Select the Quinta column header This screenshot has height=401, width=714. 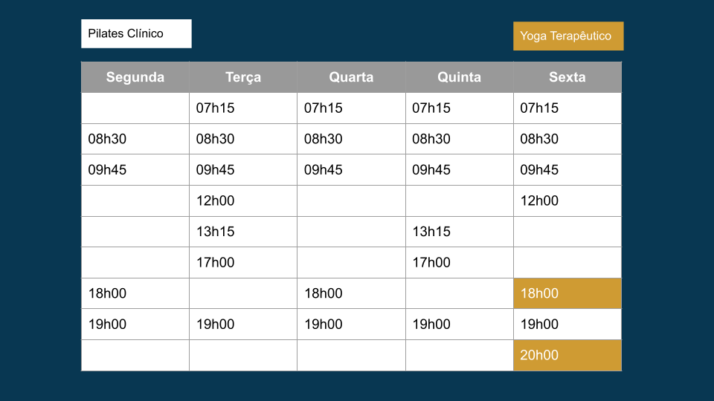(459, 77)
